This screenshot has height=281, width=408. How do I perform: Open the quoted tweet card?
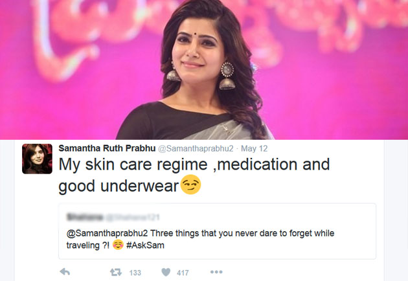click(217, 231)
